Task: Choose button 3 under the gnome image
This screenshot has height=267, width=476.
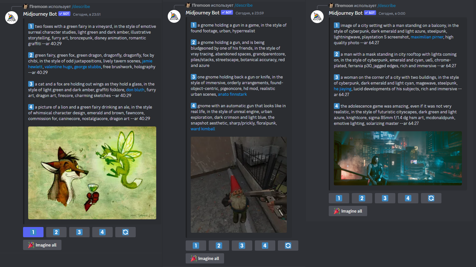Action: pos(242,246)
